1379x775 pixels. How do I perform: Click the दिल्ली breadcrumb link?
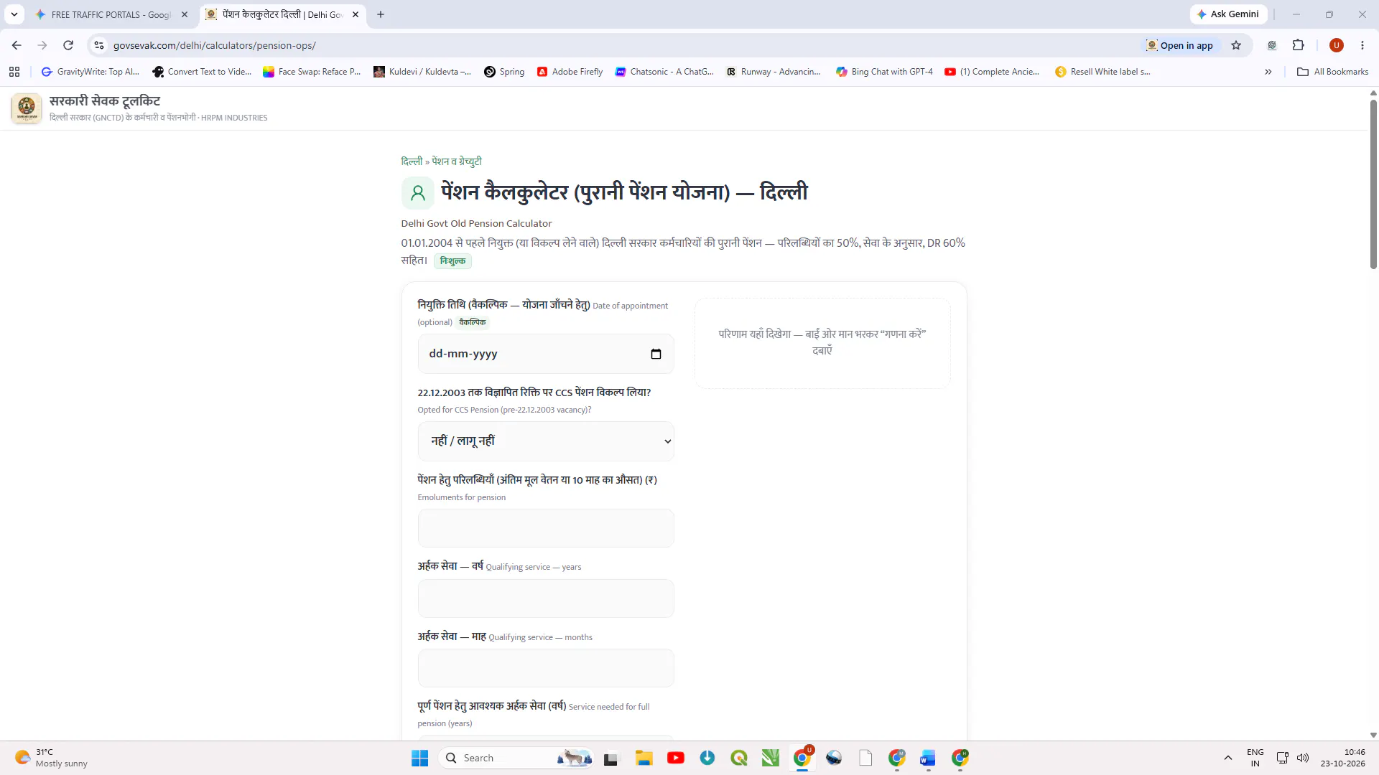click(x=412, y=161)
